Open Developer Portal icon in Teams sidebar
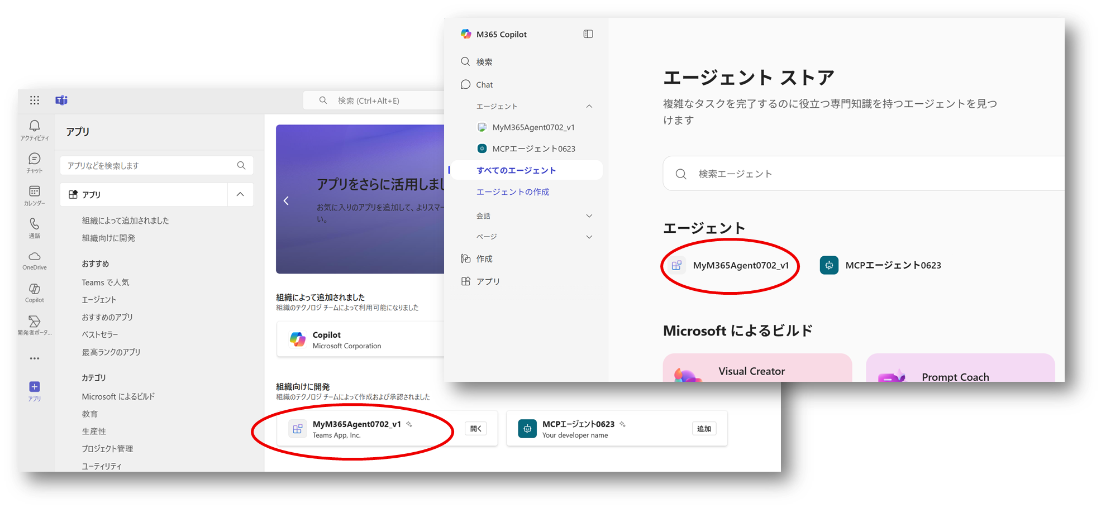 coord(35,325)
